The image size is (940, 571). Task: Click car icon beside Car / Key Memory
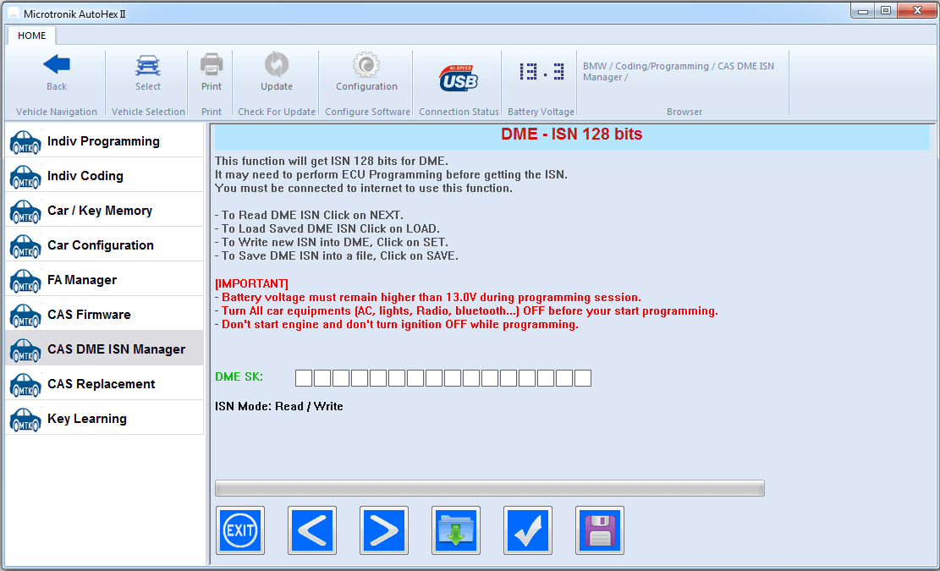click(25, 212)
